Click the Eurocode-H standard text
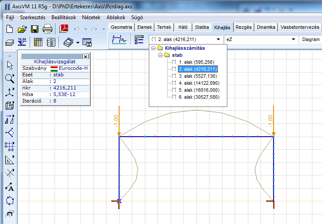This screenshot has width=322, height=224. pos(73,68)
